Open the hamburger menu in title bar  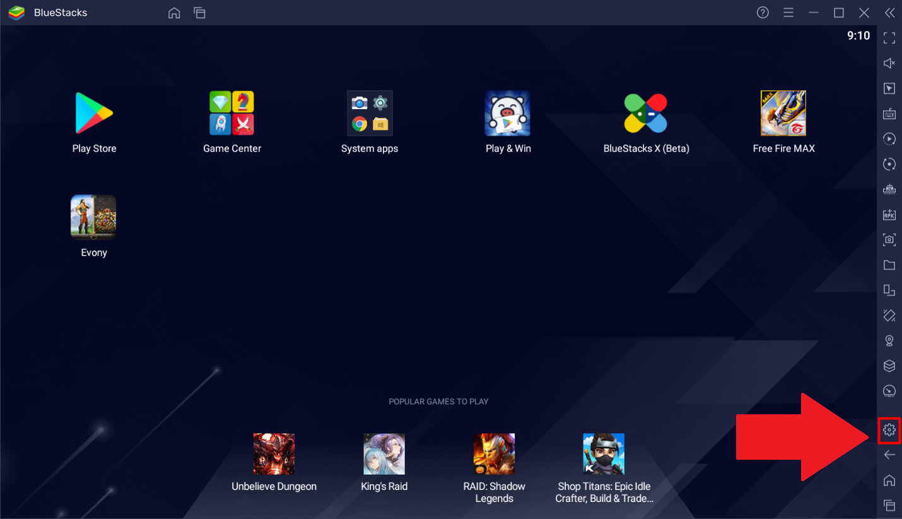pyautogui.click(x=788, y=13)
